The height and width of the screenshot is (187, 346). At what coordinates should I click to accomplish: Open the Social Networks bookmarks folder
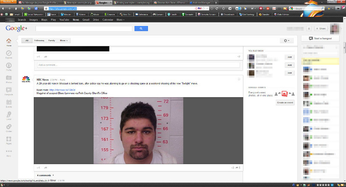pyautogui.click(x=33, y=14)
